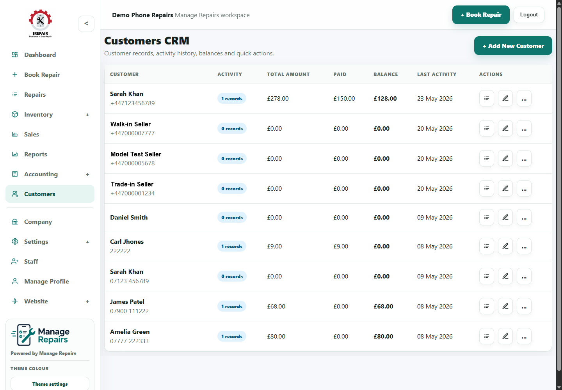Click the 1 records badge for Amelia Green

pos(232,336)
